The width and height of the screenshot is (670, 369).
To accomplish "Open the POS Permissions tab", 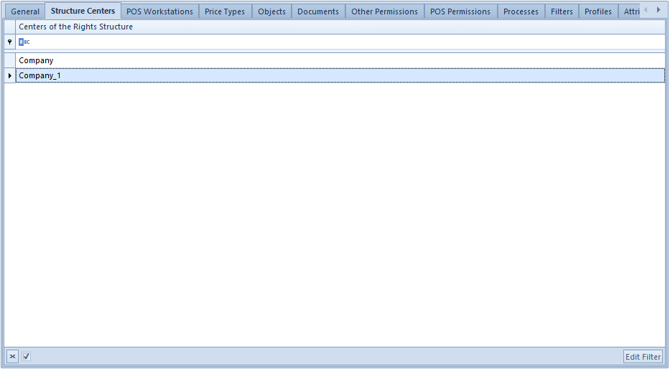I will [x=460, y=11].
